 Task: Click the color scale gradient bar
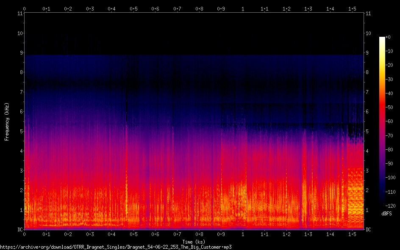click(382, 122)
